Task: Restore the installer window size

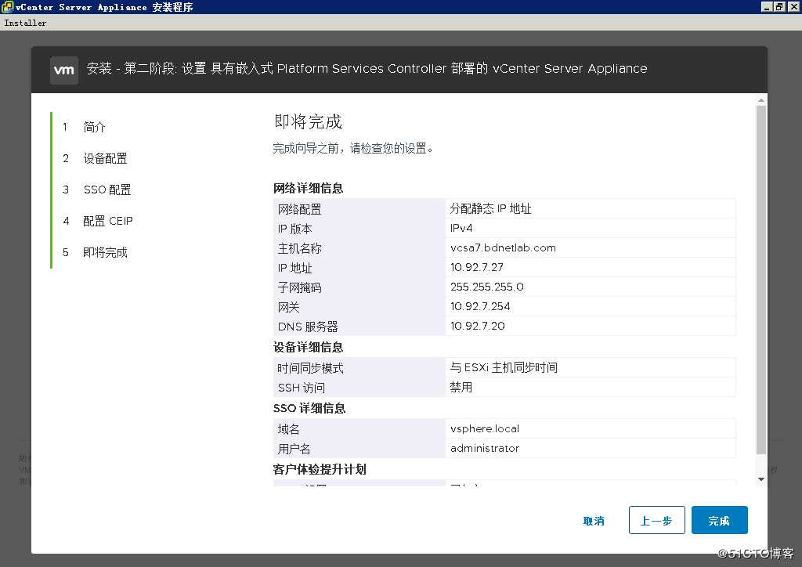Action: coord(779,6)
